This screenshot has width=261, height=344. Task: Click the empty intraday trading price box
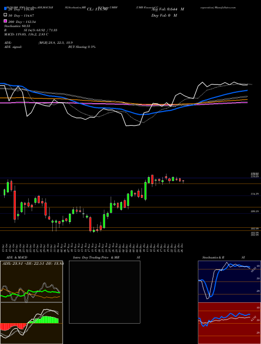tap(104, 292)
